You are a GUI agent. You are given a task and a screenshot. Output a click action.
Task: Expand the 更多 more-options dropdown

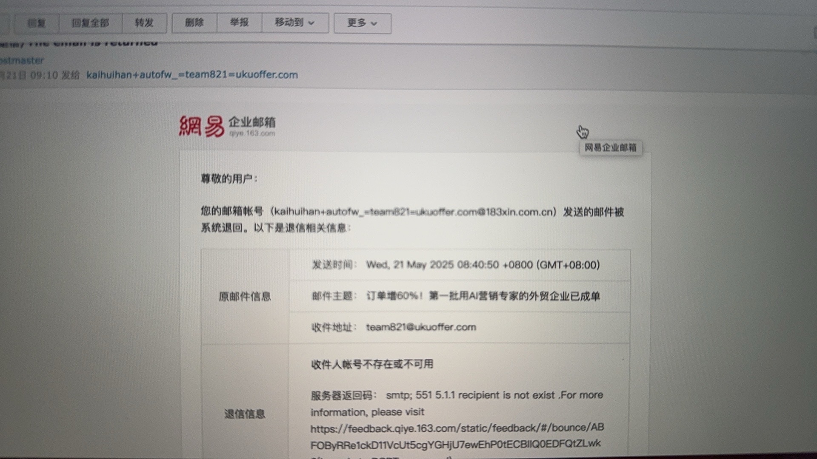click(362, 23)
